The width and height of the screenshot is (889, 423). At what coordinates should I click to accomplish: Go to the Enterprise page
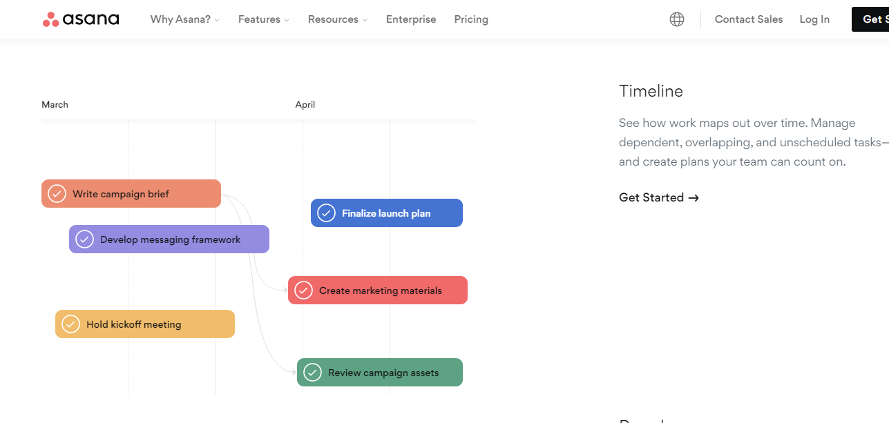click(411, 19)
